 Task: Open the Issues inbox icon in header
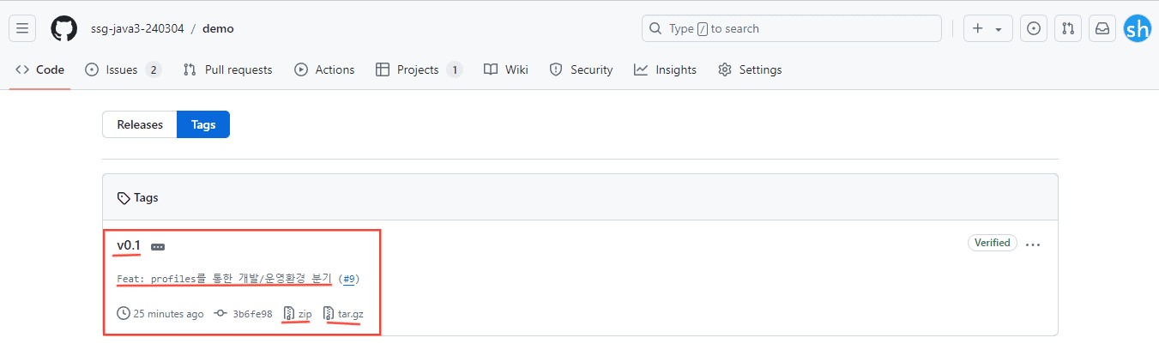click(x=1034, y=28)
